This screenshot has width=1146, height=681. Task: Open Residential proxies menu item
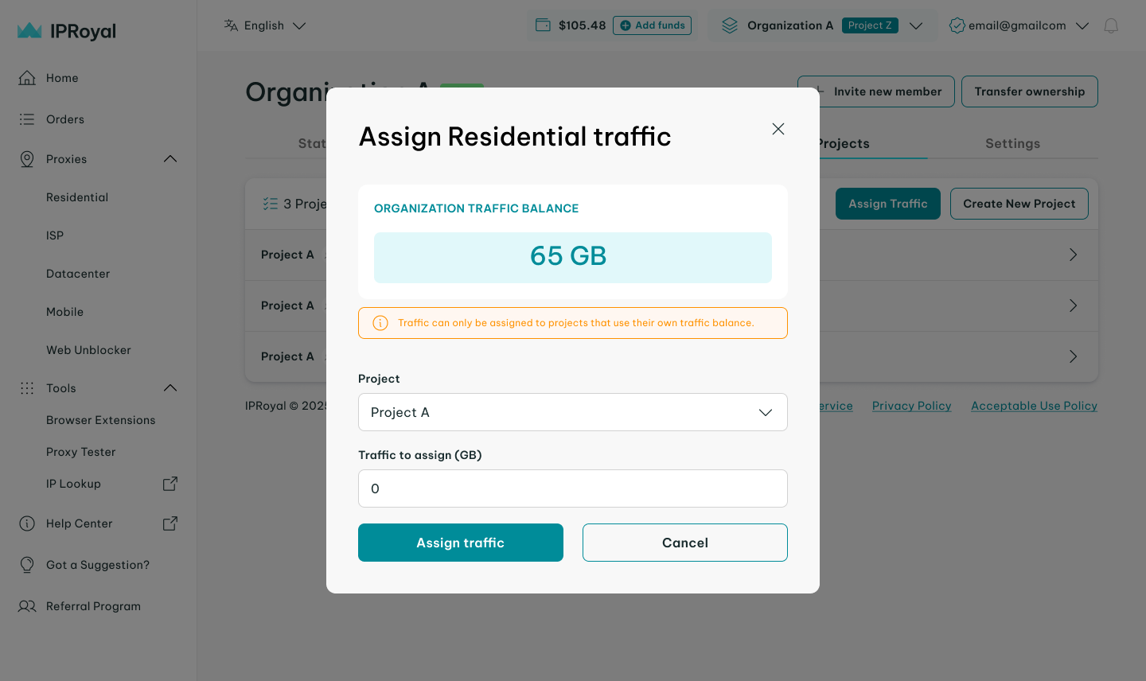pos(77,197)
